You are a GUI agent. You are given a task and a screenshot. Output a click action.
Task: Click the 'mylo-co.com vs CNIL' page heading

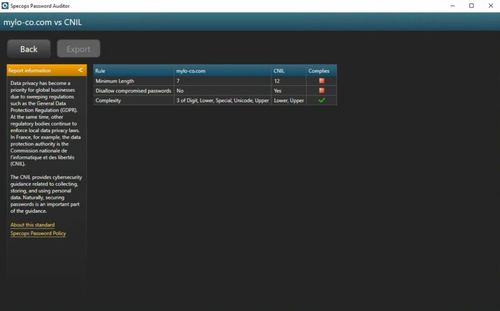click(x=43, y=22)
